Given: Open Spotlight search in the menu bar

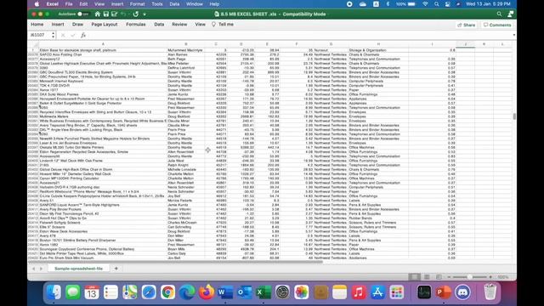Looking at the screenshot, I should [x=436, y=4].
